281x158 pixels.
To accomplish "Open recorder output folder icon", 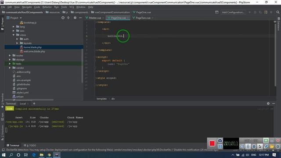I will point(272,146).
